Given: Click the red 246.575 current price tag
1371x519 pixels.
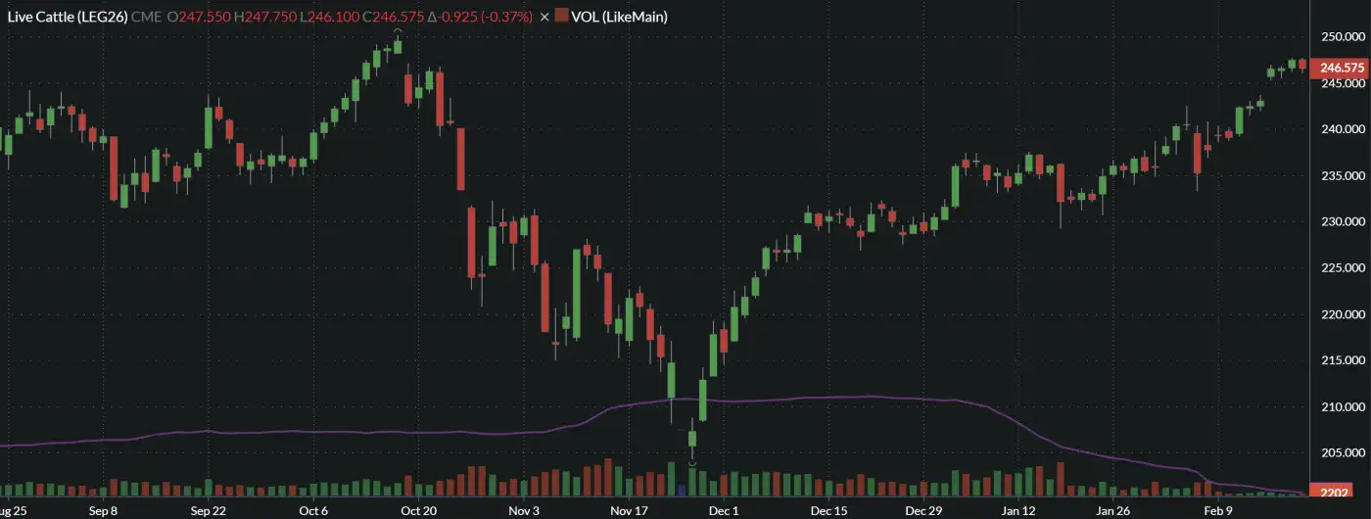Looking at the screenshot, I should [1342, 68].
